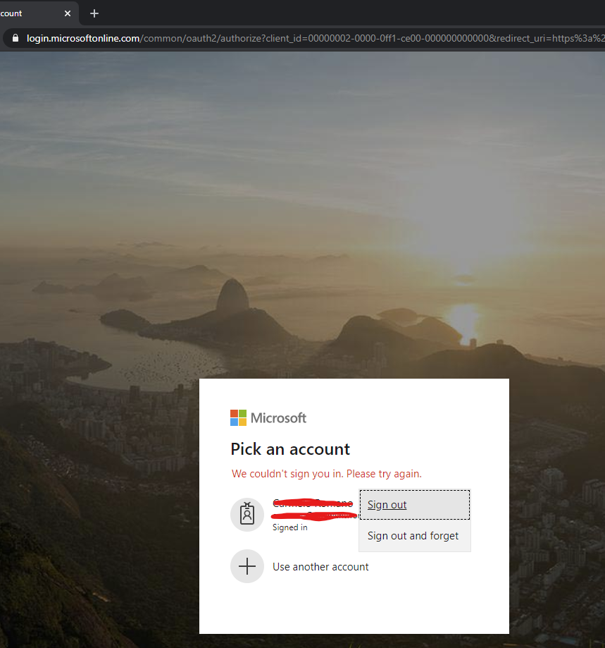This screenshot has height=648, width=605.
Task: Open a new browser tab
Action: click(94, 13)
